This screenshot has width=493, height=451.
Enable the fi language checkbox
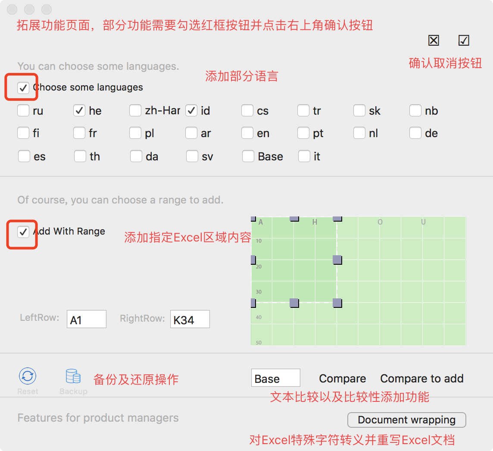[23, 133]
